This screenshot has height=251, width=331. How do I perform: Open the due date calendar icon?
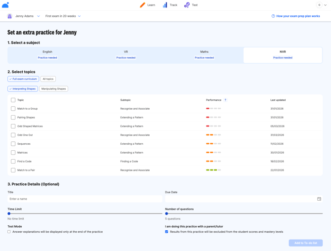319,199
